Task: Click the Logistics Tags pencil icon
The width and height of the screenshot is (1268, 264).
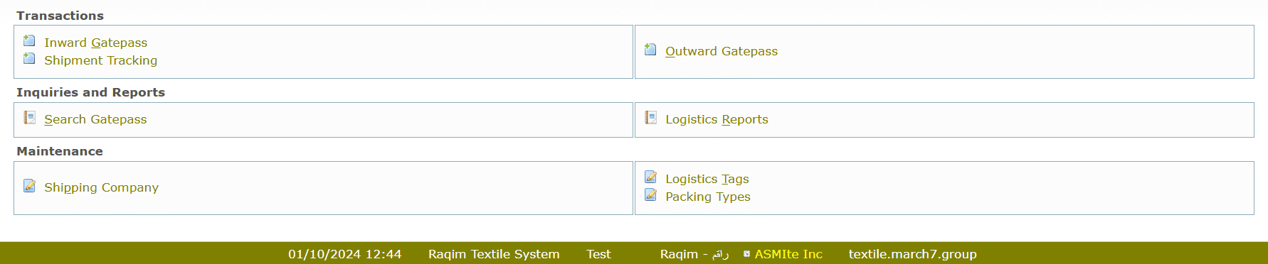Action: pyautogui.click(x=650, y=177)
